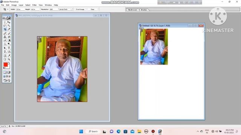Click the crop Height input field
This screenshot has width=241, height=135.
pyautogui.click(x=35, y=9)
